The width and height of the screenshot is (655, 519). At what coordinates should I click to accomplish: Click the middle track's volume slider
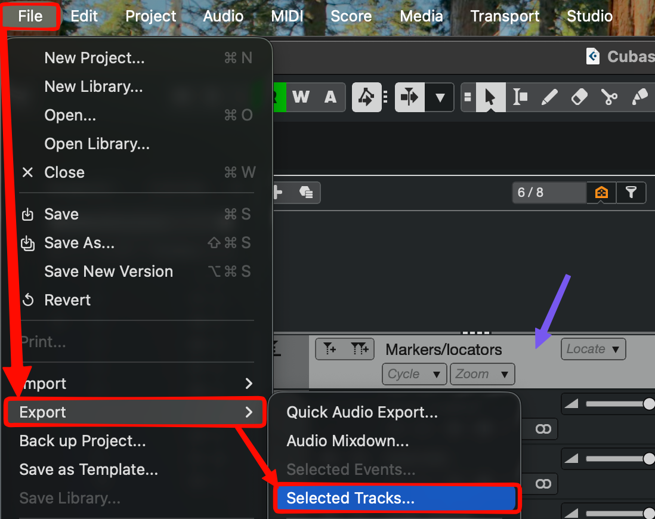tap(620, 459)
